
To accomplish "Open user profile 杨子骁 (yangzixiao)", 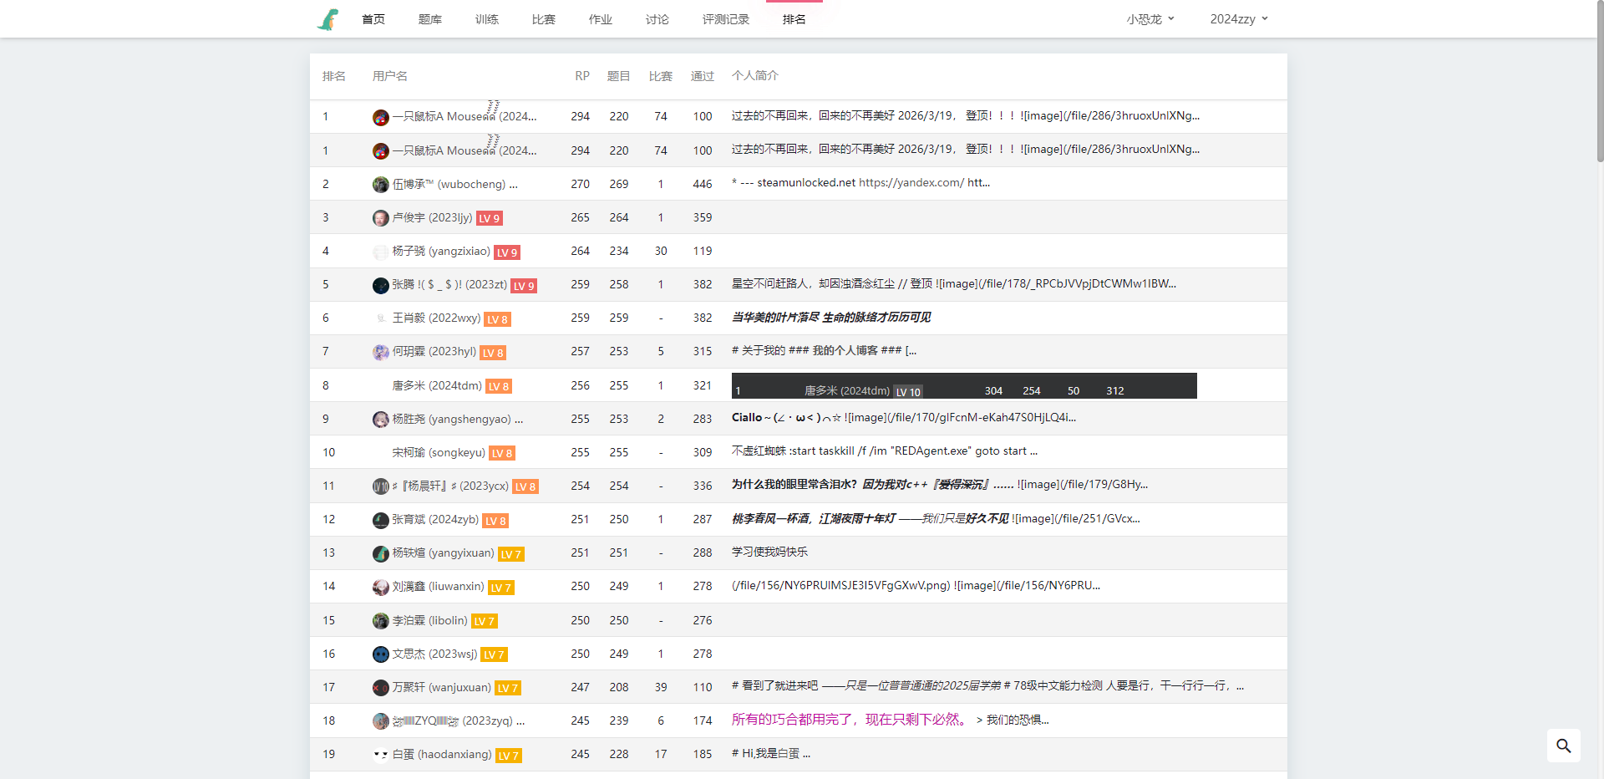I will [x=441, y=251].
